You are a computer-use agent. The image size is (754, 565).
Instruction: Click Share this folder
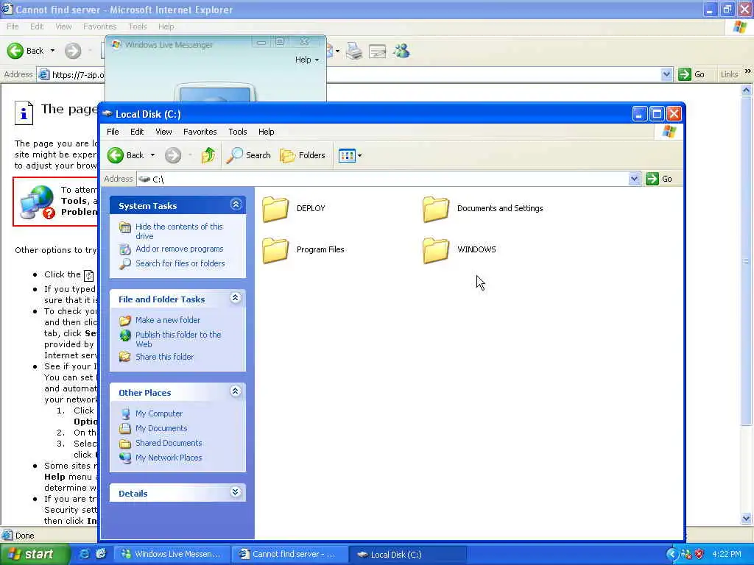(x=164, y=357)
